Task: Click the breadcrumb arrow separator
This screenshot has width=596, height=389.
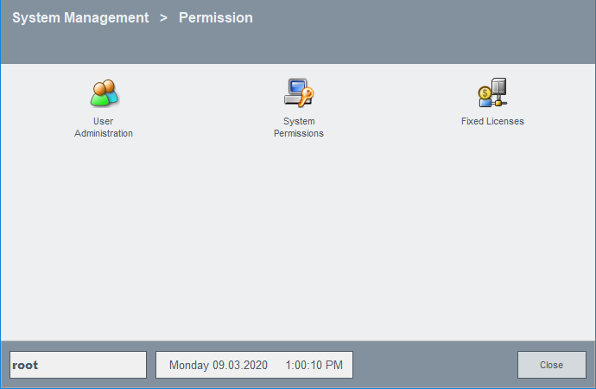Action: (x=163, y=18)
